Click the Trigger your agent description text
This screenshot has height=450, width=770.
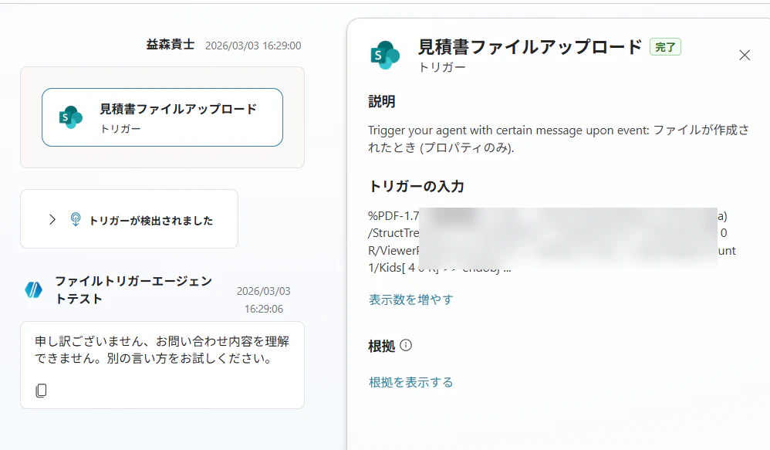(559, 138)
